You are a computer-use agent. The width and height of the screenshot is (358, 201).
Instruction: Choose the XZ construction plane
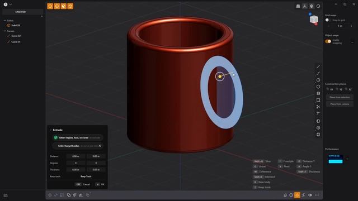coord(348,89)
